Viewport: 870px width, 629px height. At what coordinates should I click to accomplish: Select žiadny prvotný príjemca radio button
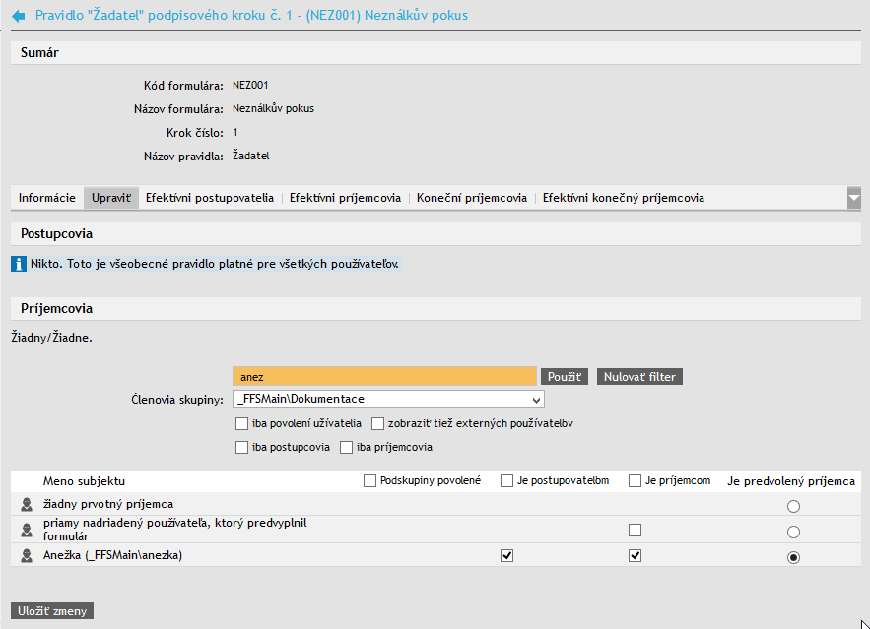(793, 506)
